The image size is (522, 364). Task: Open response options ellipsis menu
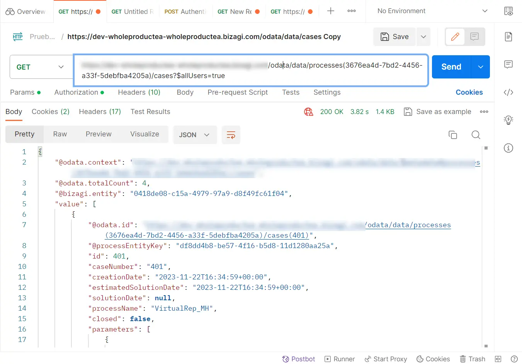(484, 112)
